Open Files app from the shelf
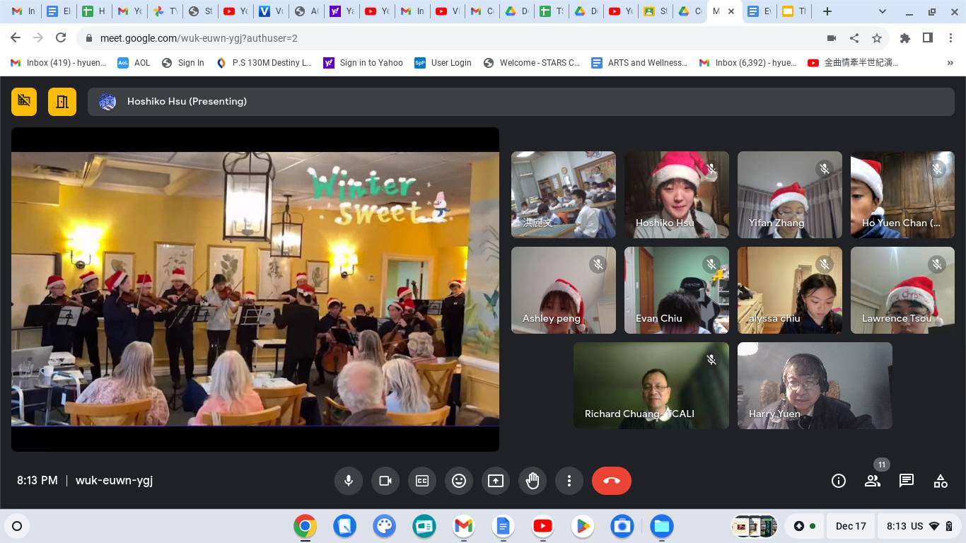Viewport: 966px width, 543px height. point(661,526)
